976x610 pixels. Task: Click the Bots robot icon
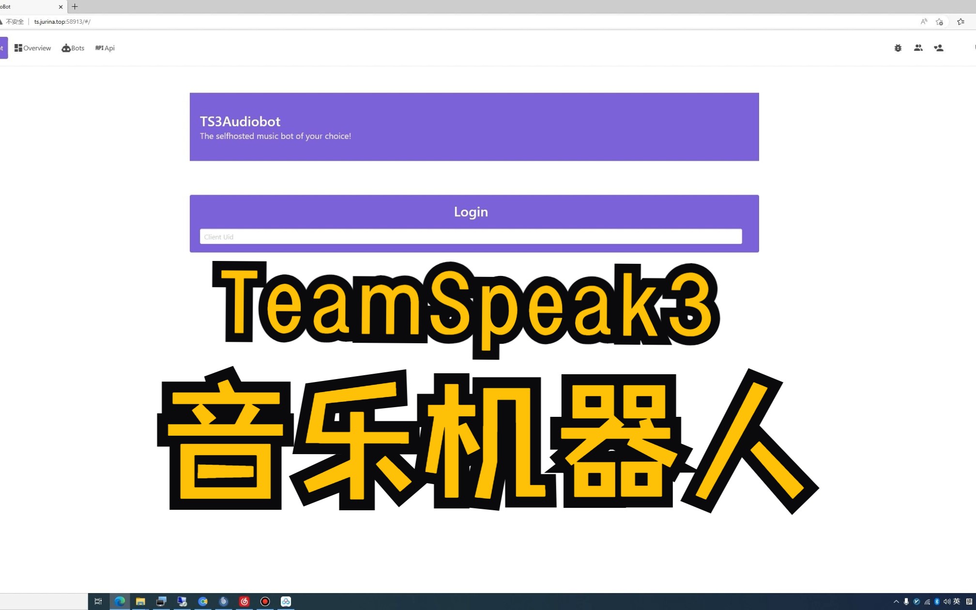[x=66, y=48]
